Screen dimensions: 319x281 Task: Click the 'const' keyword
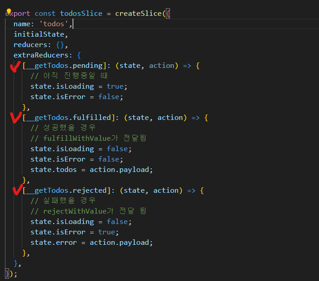45,14
